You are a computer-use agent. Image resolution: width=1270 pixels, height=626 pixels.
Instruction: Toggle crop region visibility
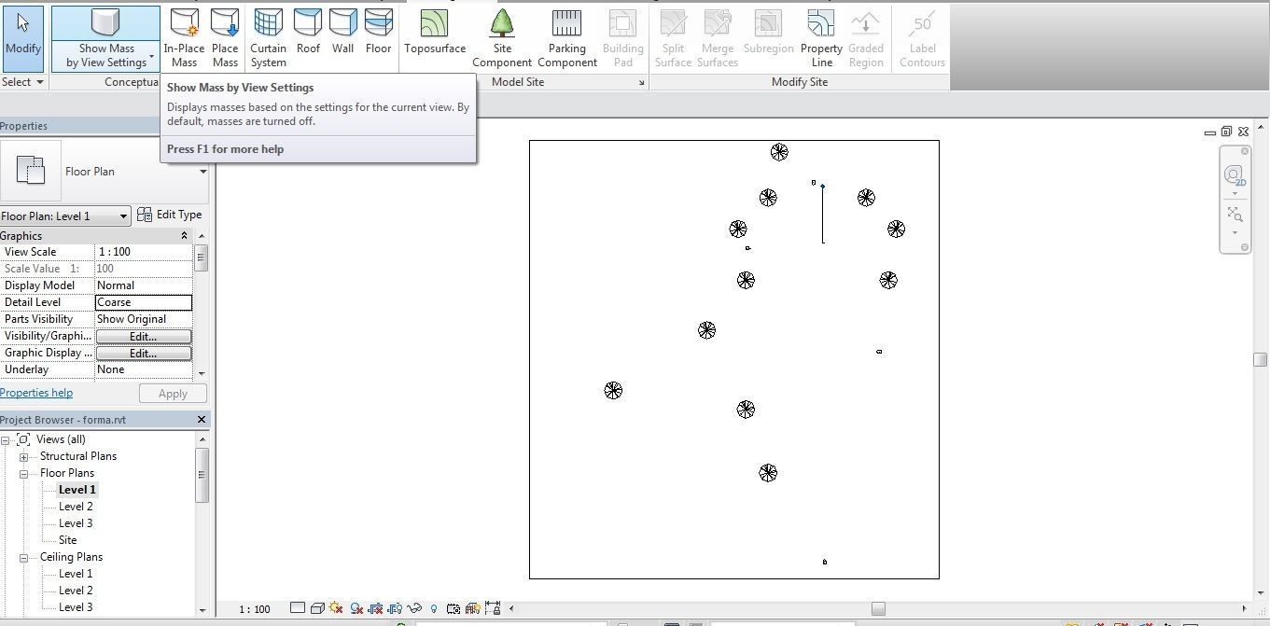coord(395,608)
